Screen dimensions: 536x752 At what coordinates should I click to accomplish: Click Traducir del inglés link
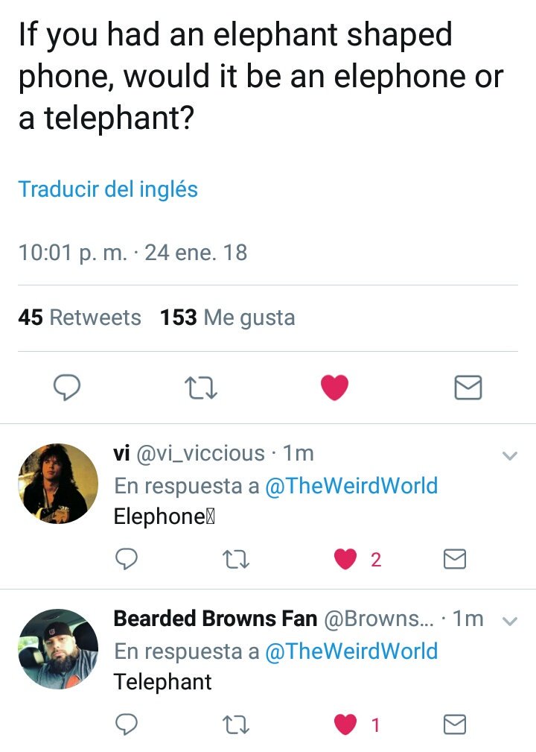tap(108, 189)
